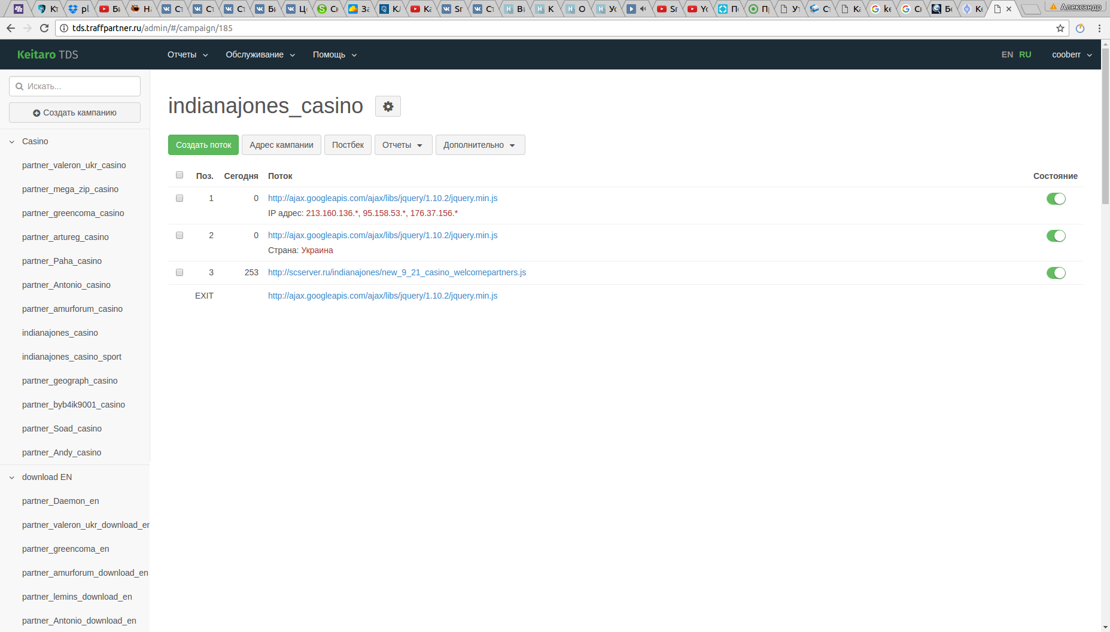
Task: Select partner_mega_zip_casino campaign
Action: (70, 189)
